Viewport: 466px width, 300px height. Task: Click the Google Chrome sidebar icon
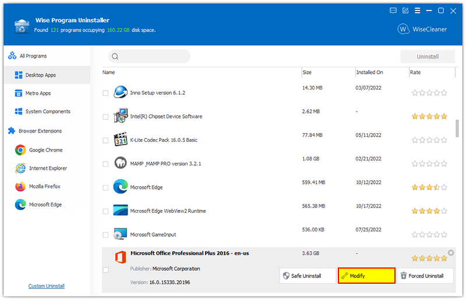20,150
